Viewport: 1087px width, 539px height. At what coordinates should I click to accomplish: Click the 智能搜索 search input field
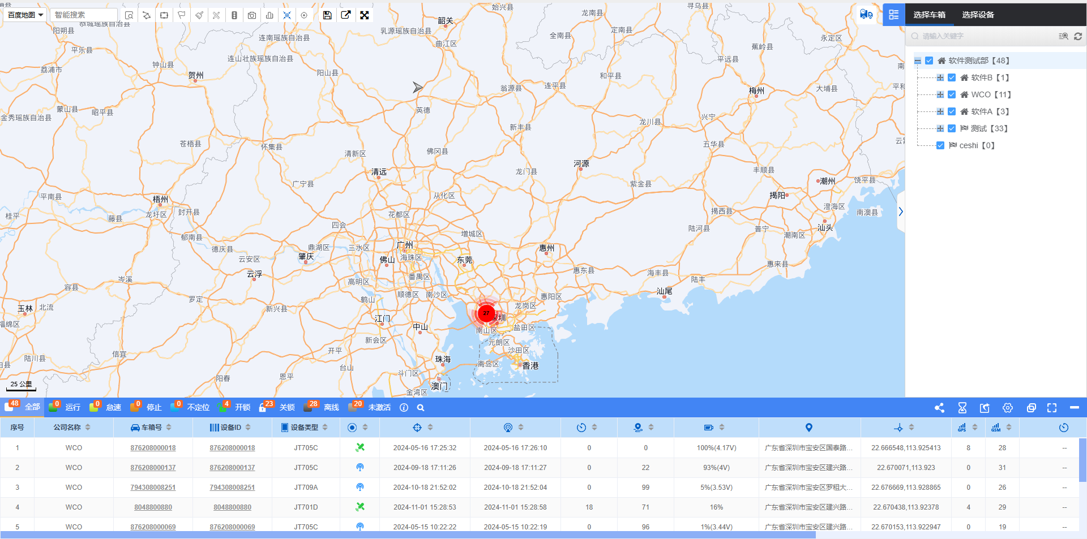[83, 15]
